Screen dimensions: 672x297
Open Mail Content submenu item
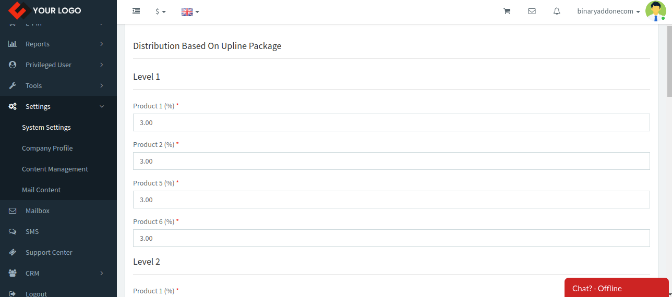click(x=41, y=190)
